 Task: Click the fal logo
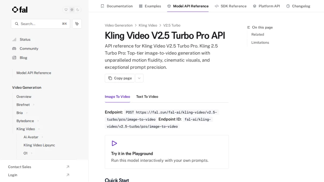[20, 10]
